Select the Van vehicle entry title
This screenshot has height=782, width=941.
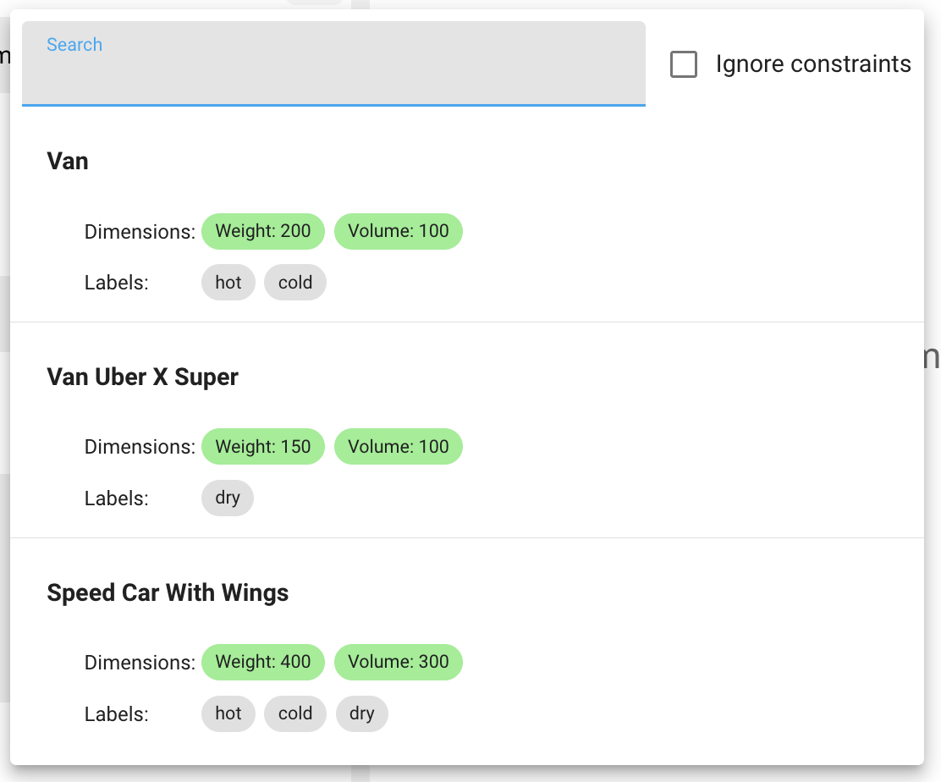68,161
